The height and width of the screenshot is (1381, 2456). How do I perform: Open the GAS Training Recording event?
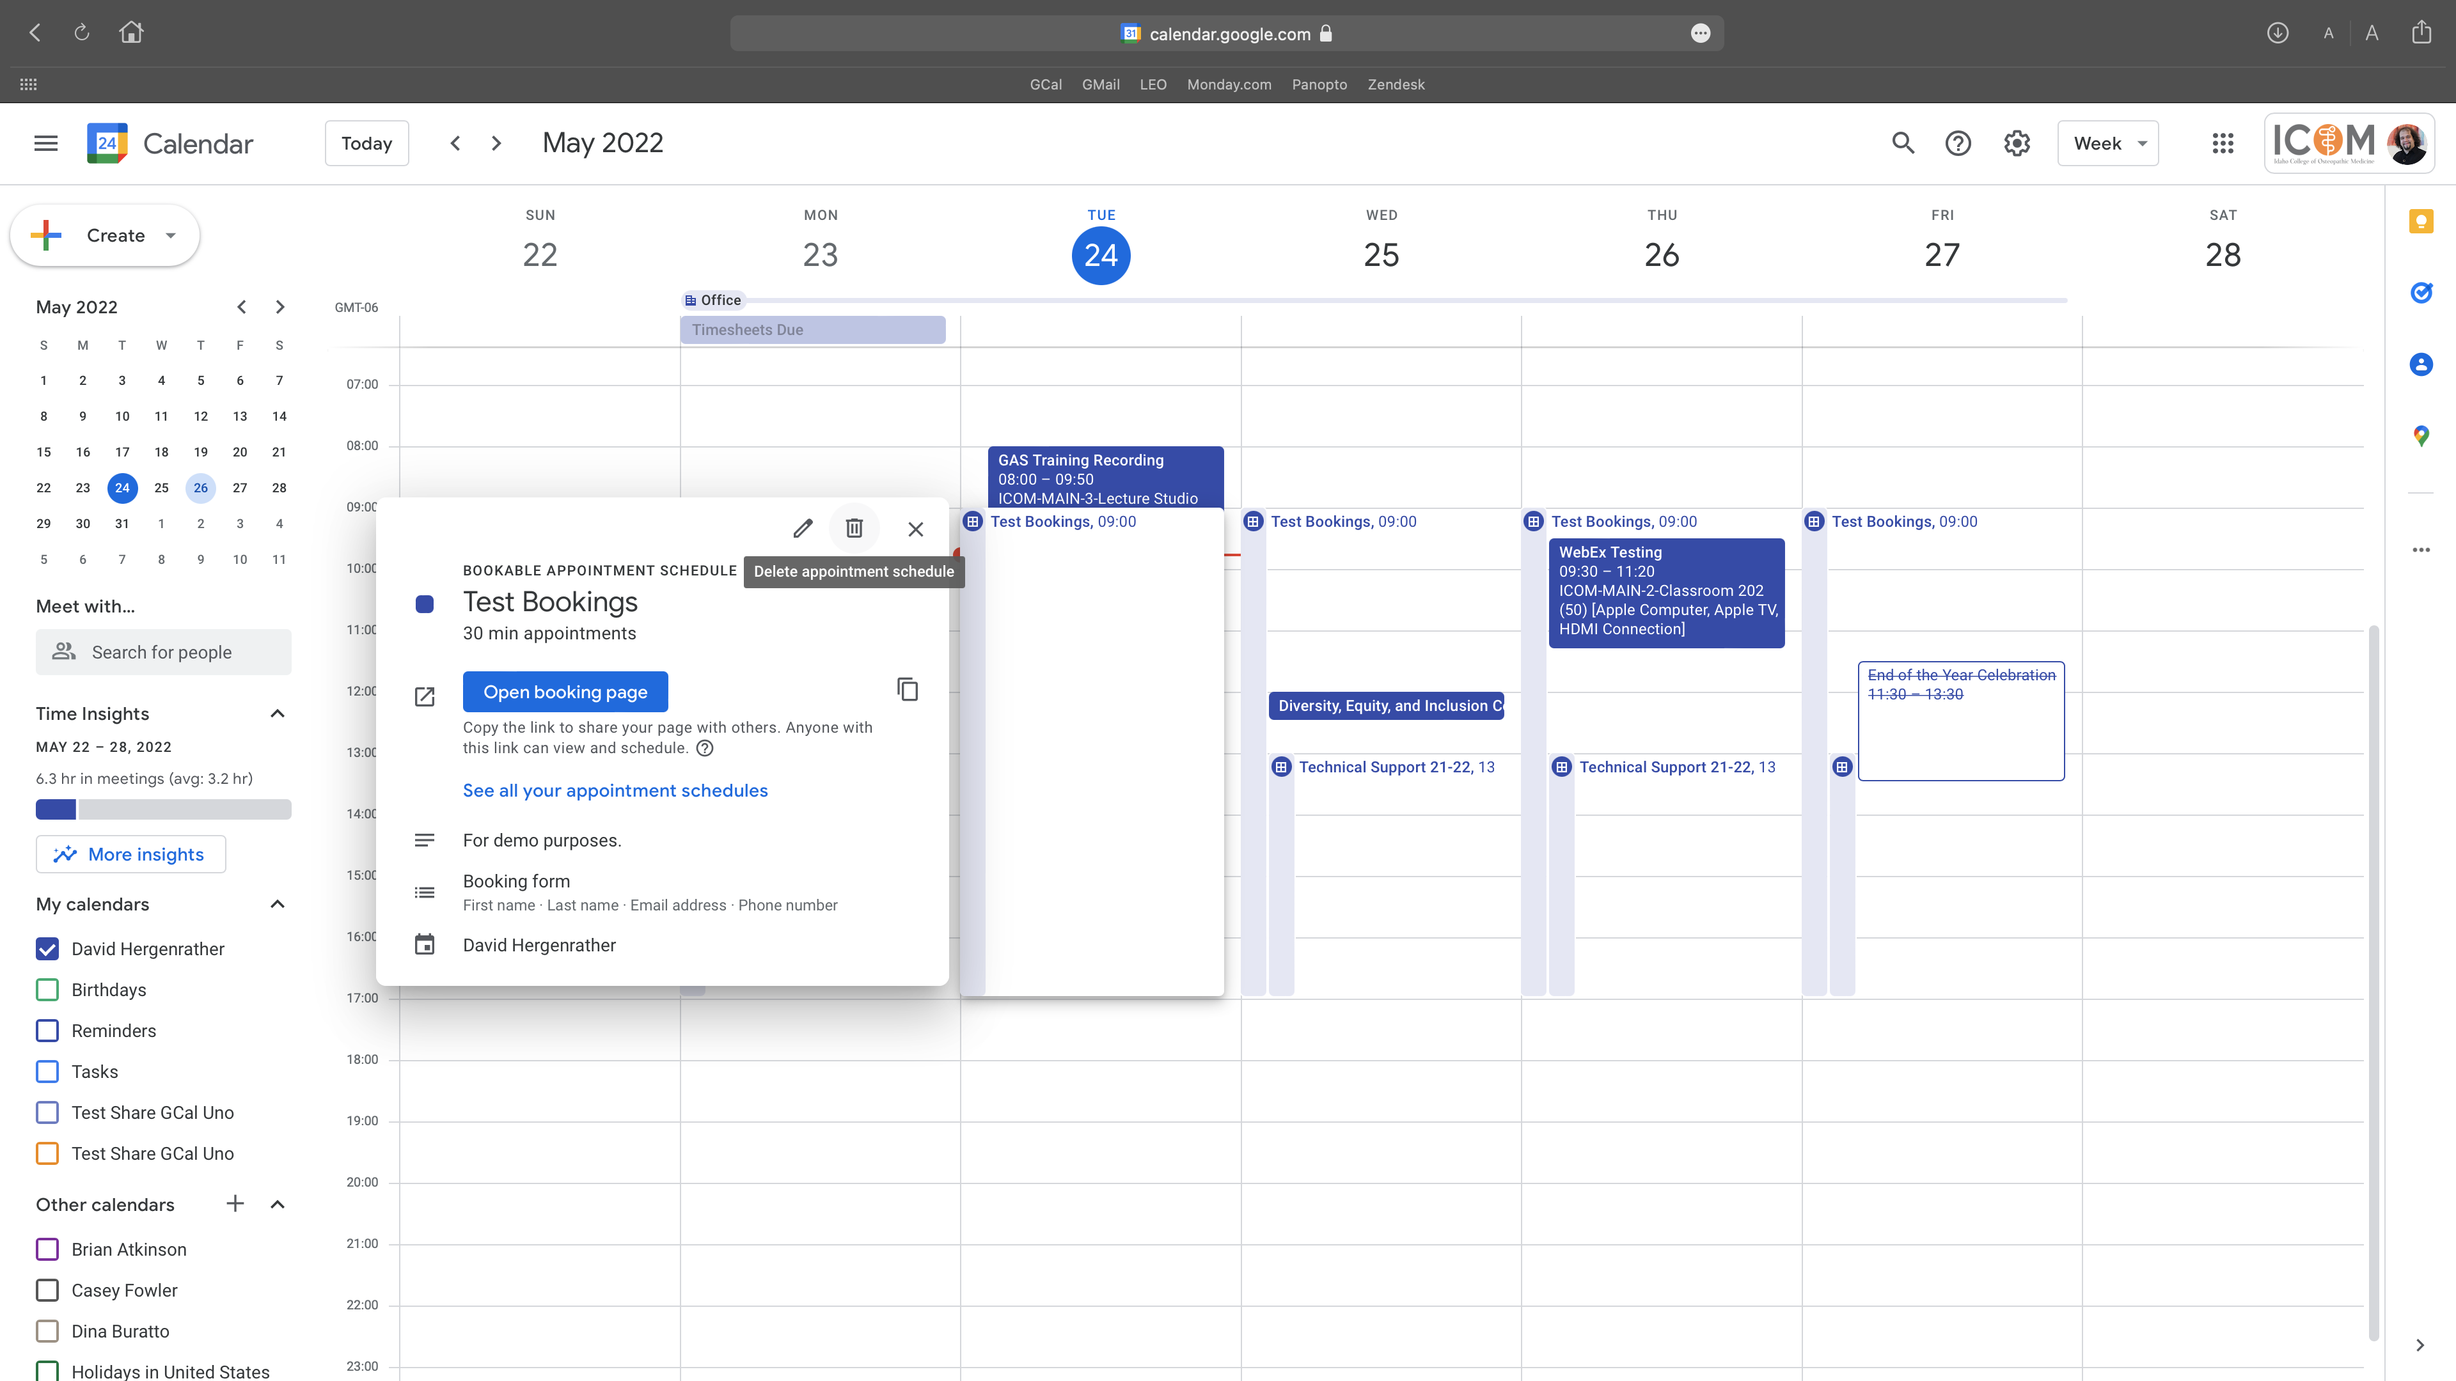pos(1105,476)
